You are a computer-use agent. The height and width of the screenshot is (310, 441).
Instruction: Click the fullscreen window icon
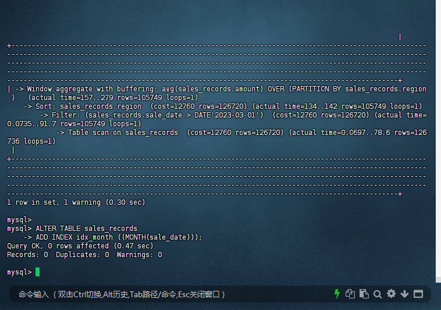[x=418, y=294]
